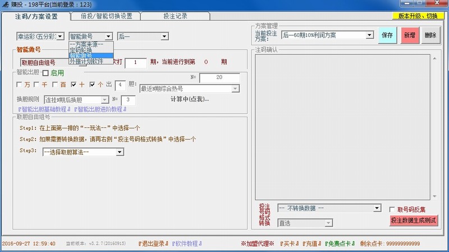Uncheck the 十 position checkbox
This screenshot has width=449, height=252.
[x=74, y=85]
